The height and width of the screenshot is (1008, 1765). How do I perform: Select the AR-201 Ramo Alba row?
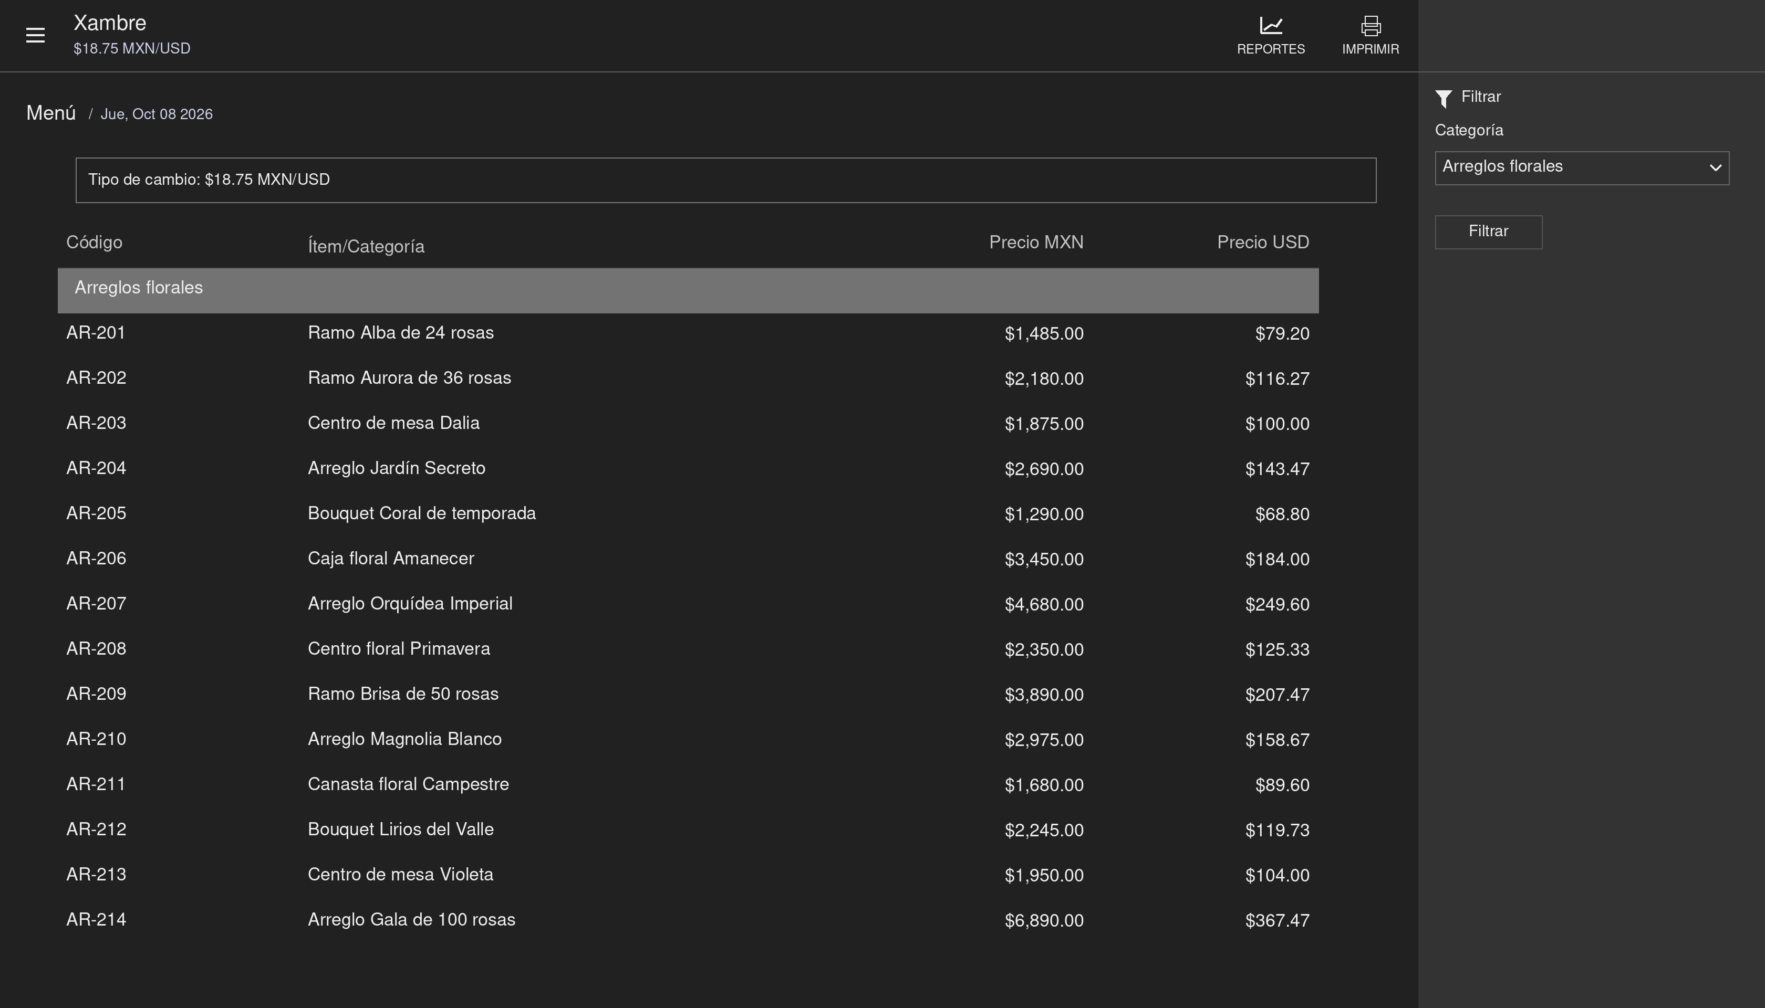point(688,334)
